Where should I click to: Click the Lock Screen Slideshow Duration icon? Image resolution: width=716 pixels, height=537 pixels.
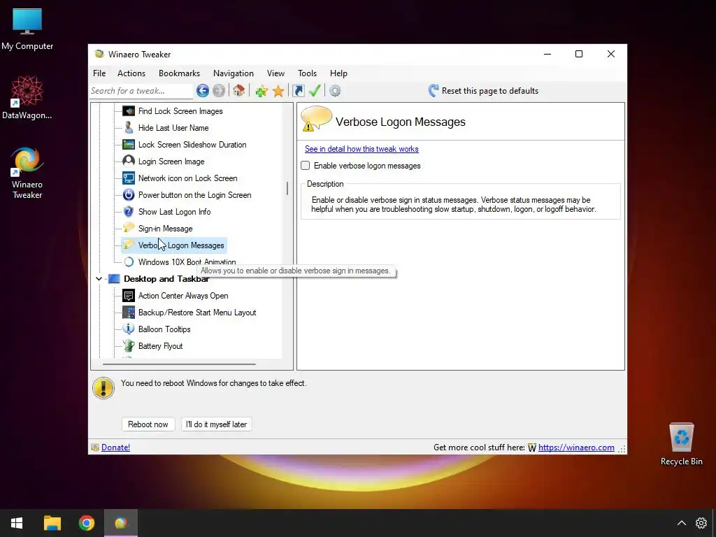coord(129,145)
